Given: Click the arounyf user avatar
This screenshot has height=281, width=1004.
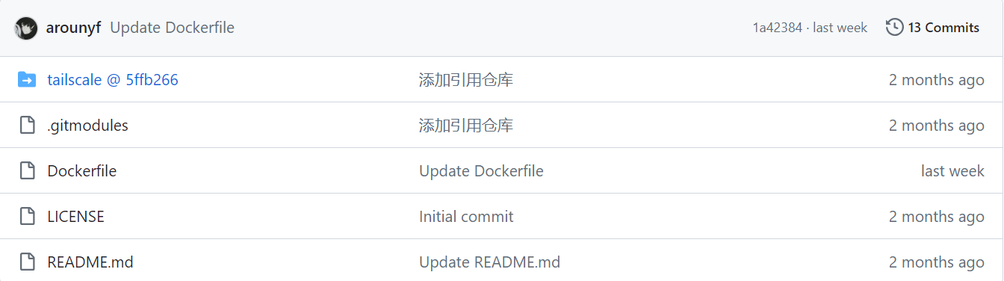Looking at the screenshot, I should point(26,28).
